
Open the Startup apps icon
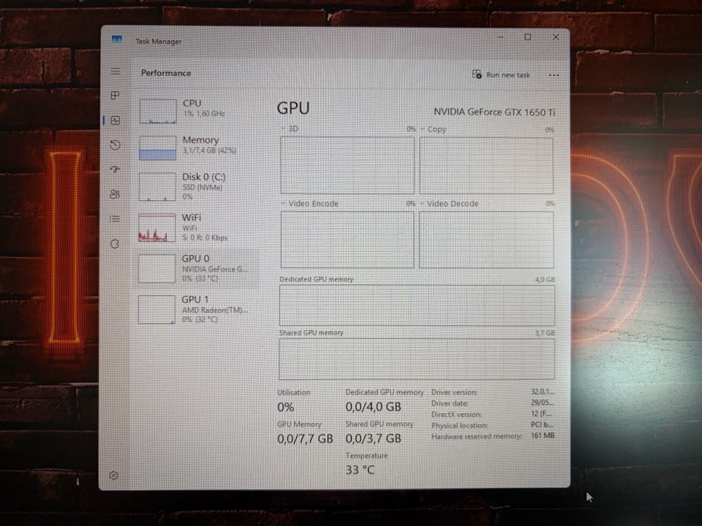click(115, 169)
